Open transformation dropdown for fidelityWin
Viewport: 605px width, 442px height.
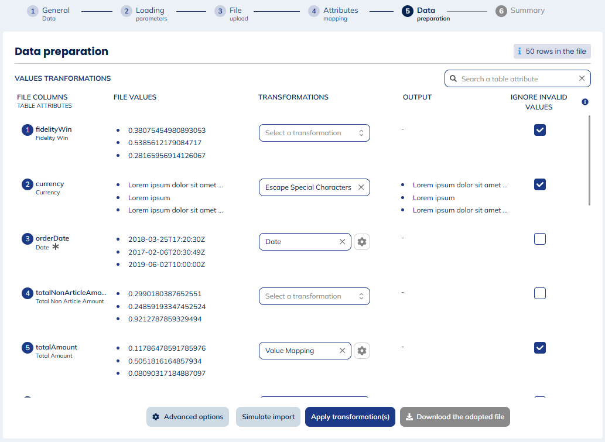pyautogui.click(x=314, y=133)
